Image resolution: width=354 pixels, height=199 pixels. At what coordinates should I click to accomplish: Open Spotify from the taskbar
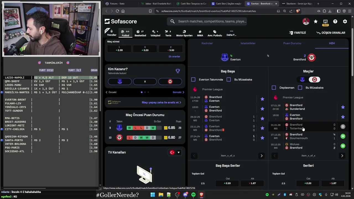click(x=193, y=195)
